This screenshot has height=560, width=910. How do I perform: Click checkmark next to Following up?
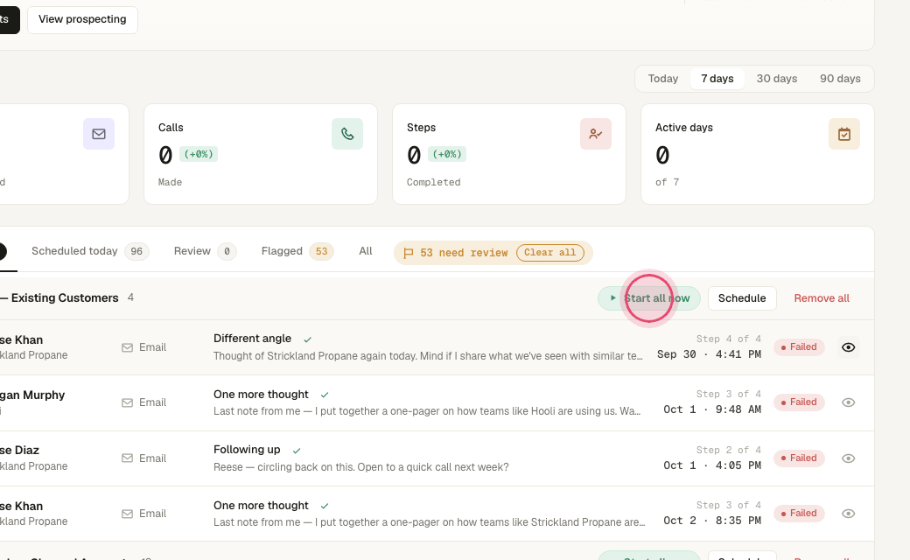(297, 451)
